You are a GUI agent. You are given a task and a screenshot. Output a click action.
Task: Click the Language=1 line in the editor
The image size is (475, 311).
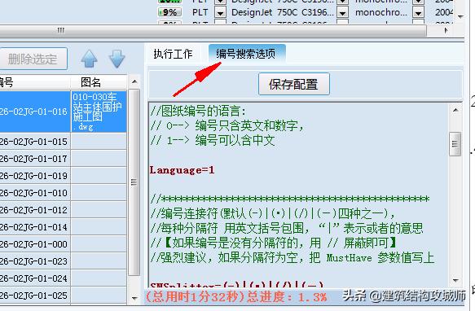pyautogui.click(x=182, y=170)
